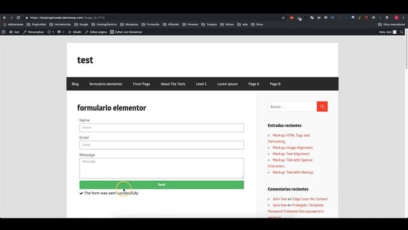The width and height of the screenshot is (408, 230).
Task: Click the updates icon showing 1
Action: pyautogui.click(x=51, y=32)
